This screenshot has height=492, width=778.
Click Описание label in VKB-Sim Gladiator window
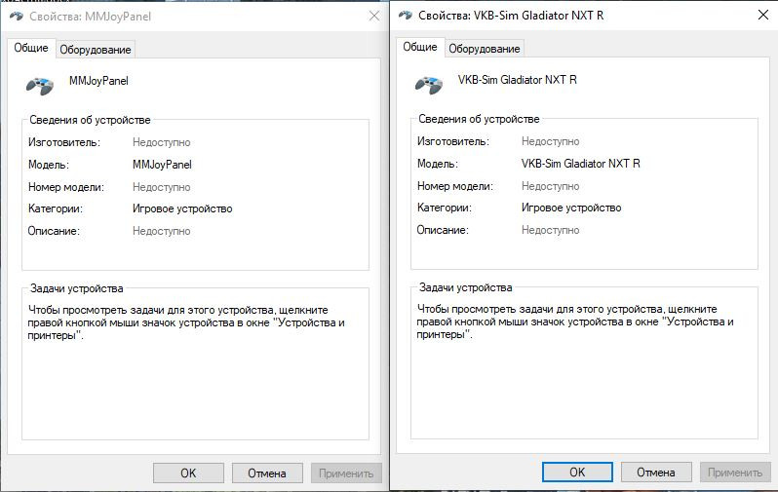point(443,230)
